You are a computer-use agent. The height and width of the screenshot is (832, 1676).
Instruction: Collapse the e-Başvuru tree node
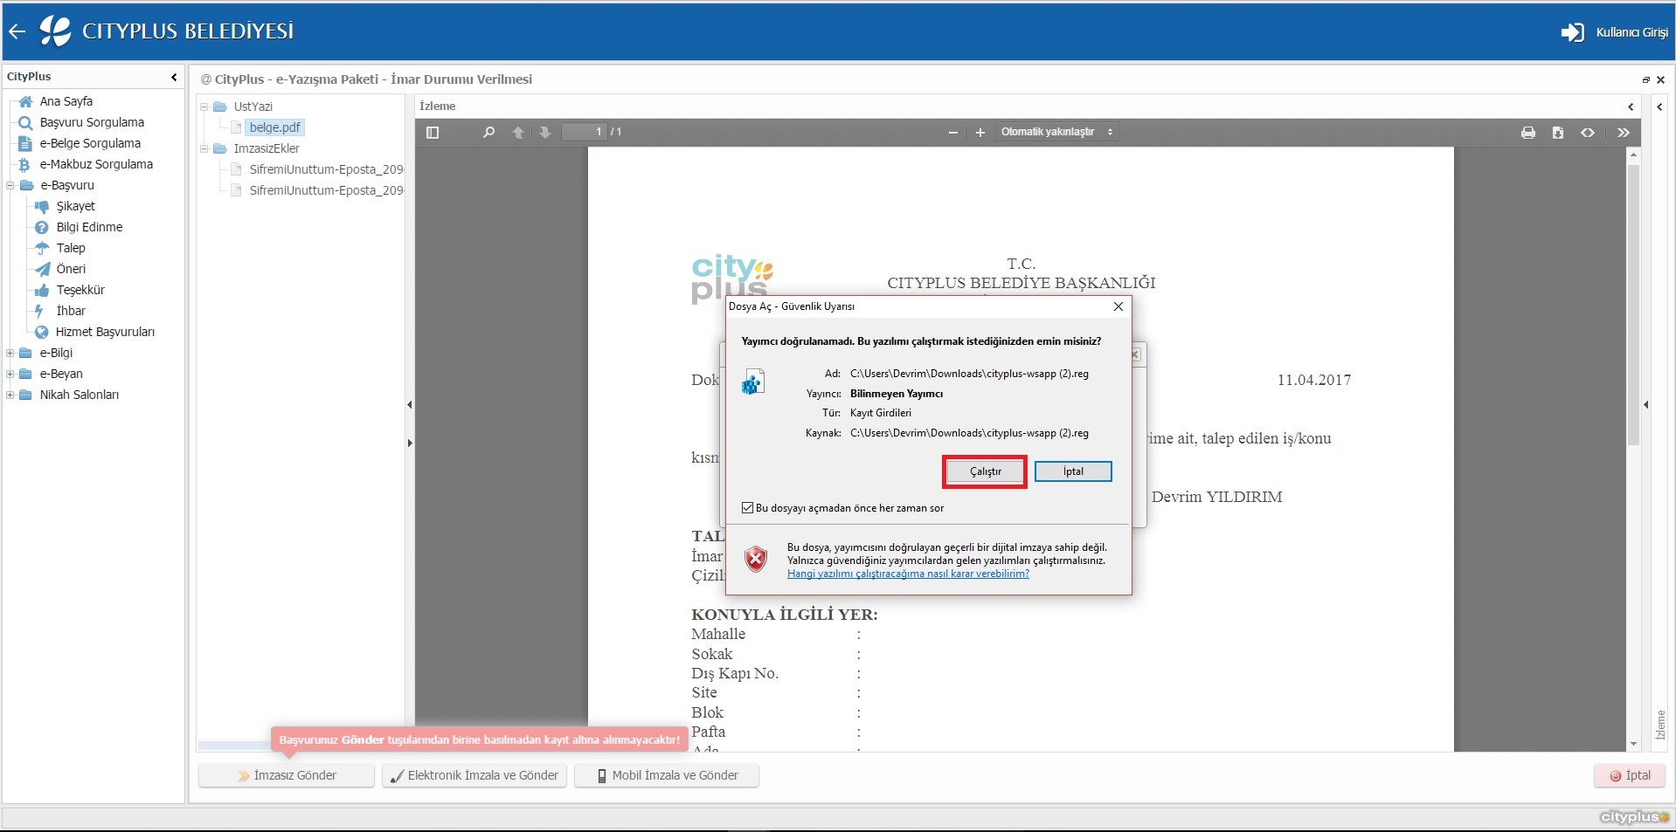click(x=10, y=185)
